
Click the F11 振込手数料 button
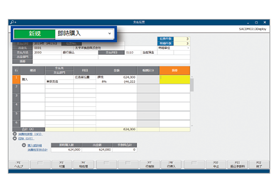(237, 164)
